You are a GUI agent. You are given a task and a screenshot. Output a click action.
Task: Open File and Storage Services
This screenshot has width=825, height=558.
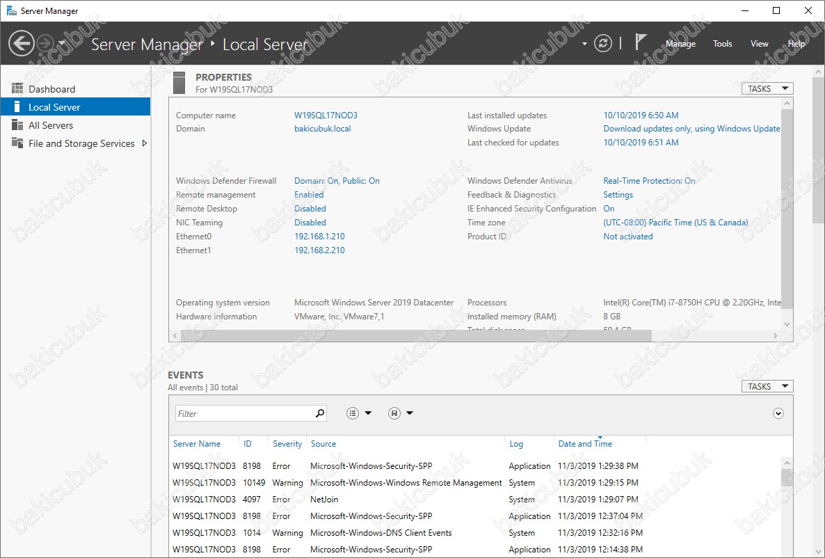pos(75,143)
